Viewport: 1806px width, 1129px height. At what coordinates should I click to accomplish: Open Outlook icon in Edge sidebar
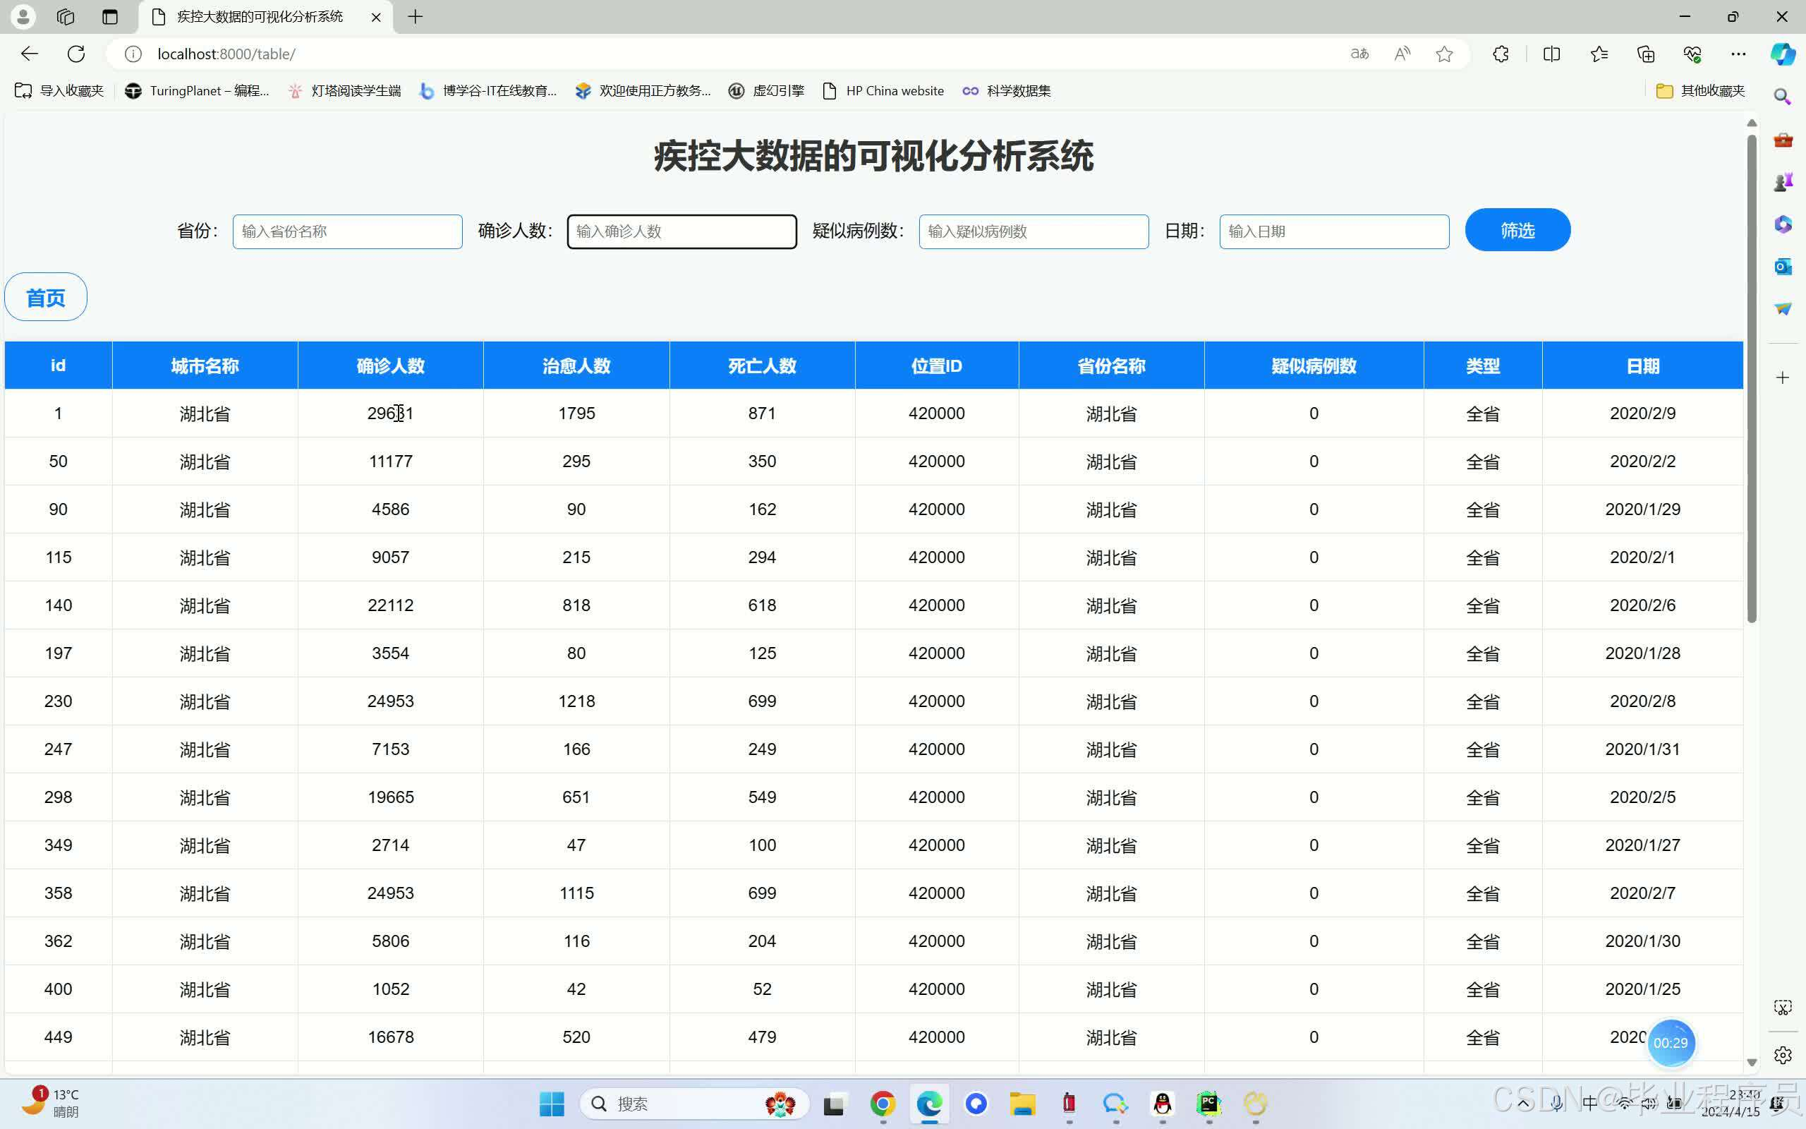tap(1783, 267)
